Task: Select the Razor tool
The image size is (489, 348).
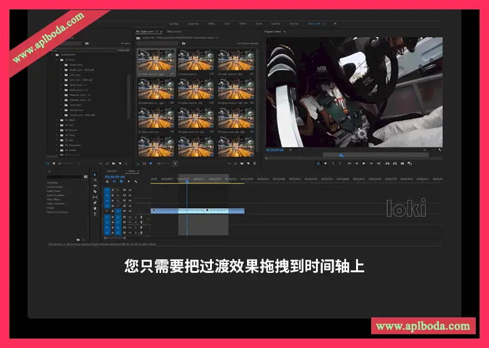Action: [95, 192]
